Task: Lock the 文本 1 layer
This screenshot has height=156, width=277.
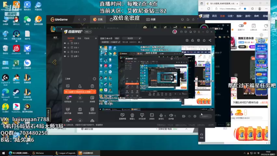Action: coord(68,47)
